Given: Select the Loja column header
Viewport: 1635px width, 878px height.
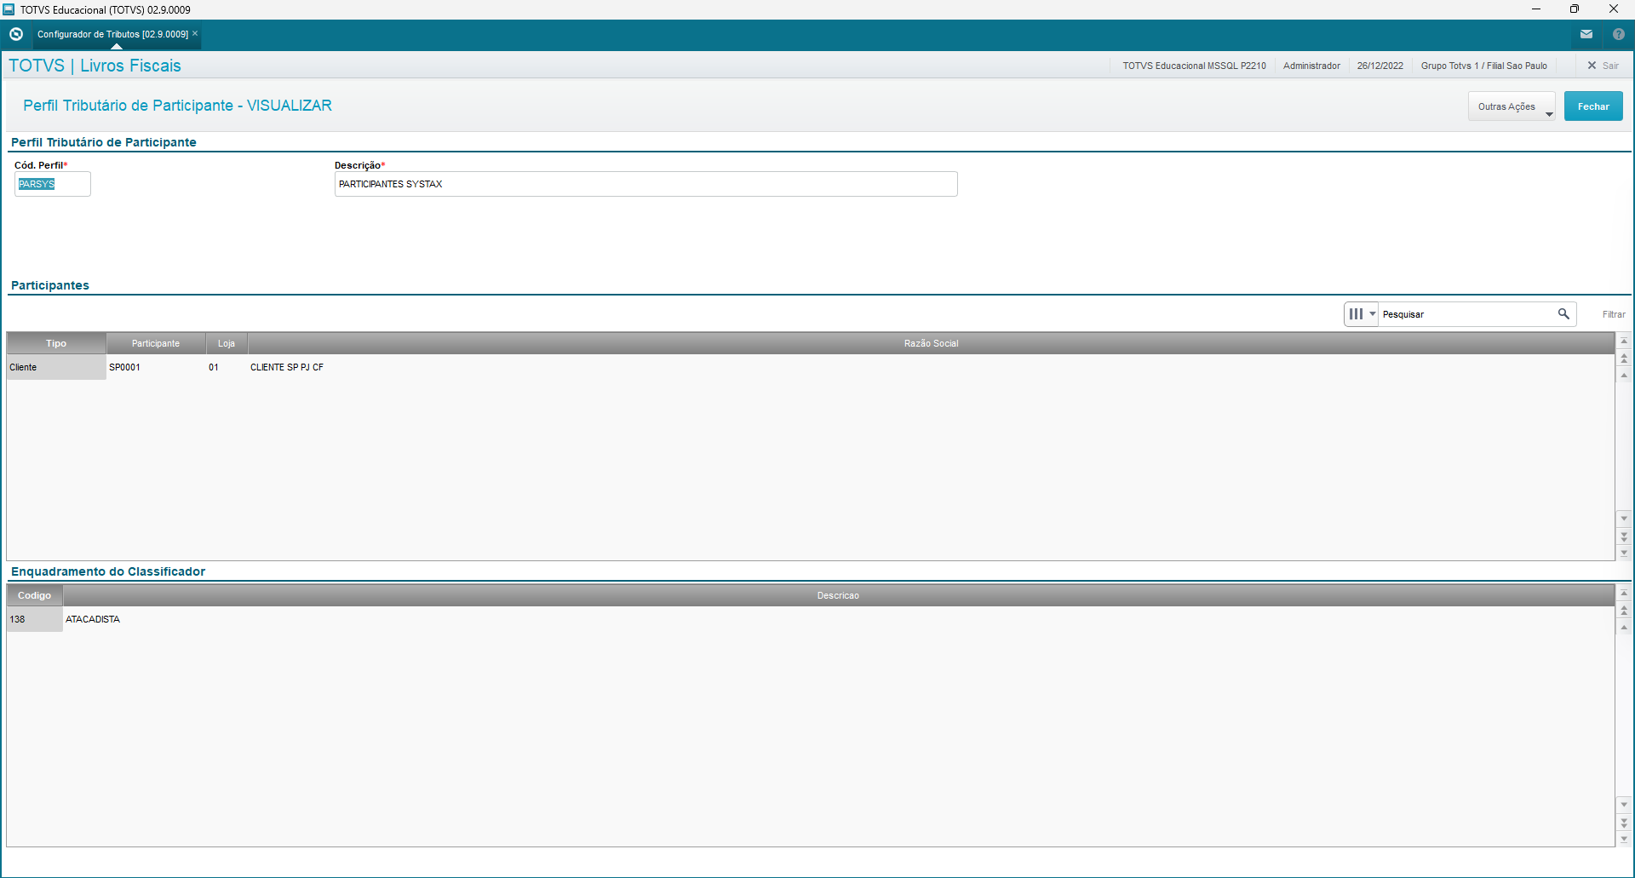Looking at the screenshot, I should [x=227, y=343].
